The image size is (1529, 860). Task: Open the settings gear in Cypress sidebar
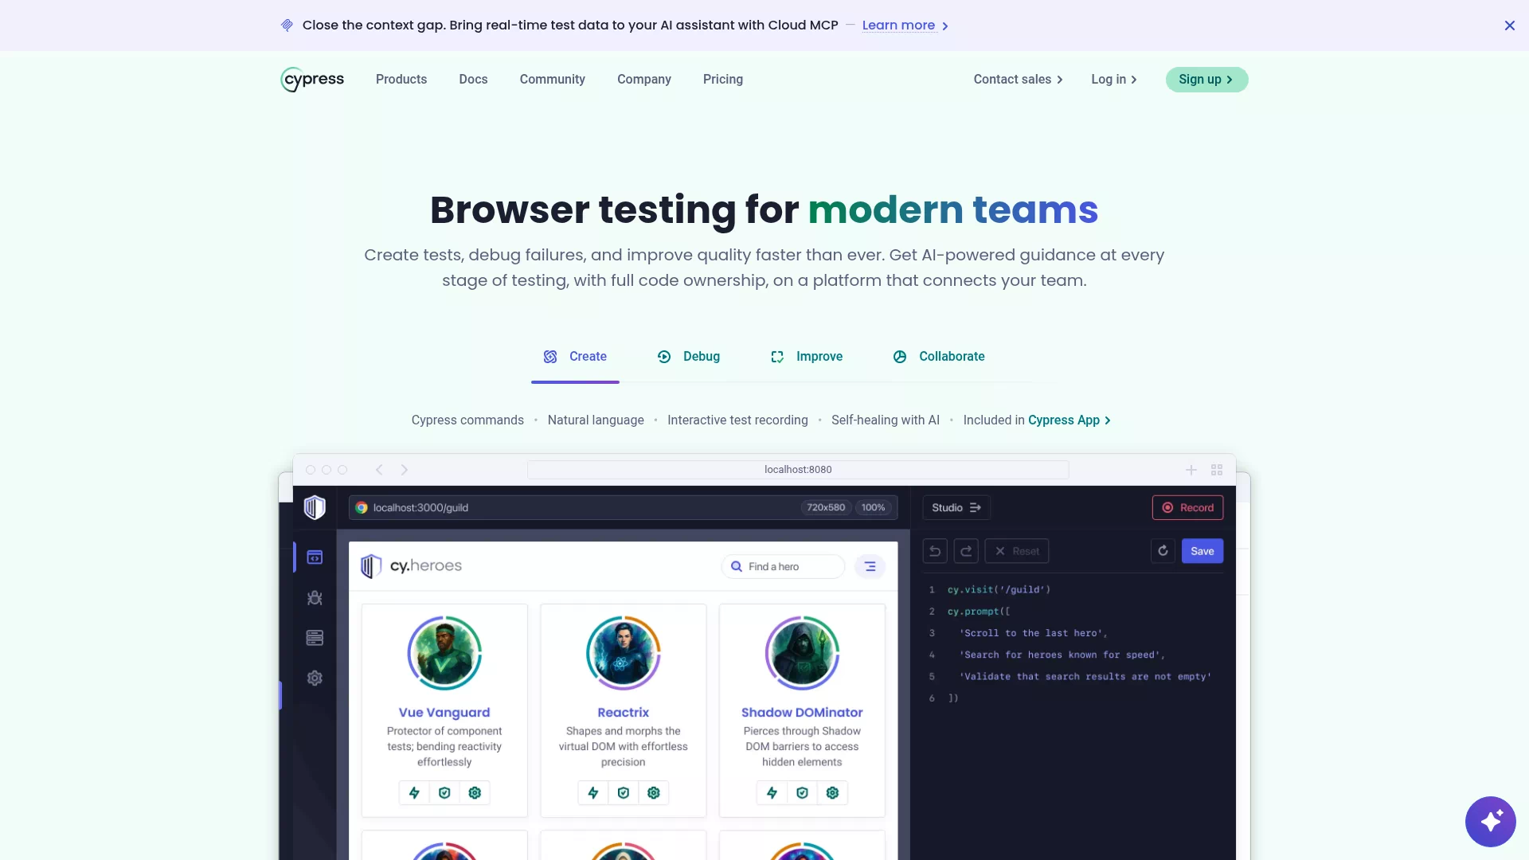pos(315,678)
